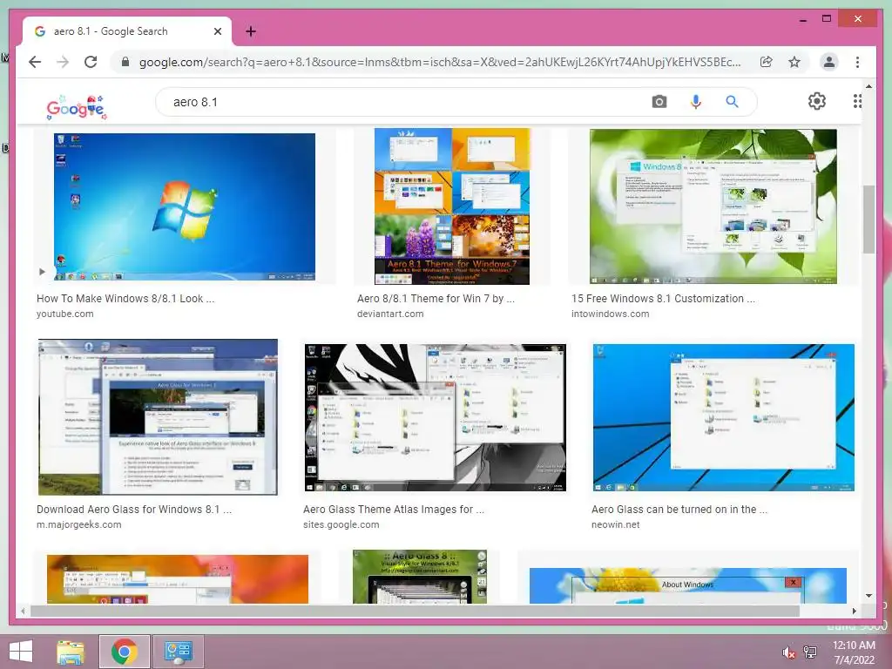The width and height of the screenshot is (892, 669).
Task: Open the taskbar clock showing 12:10 AM
Action: (x=854, y=652)
